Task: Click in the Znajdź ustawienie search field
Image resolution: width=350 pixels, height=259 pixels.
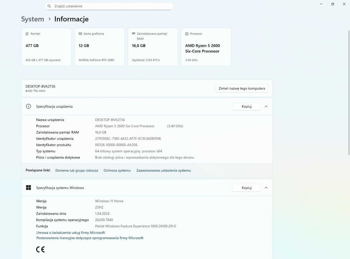Action: pyautogui.click(x=109, y=6)
